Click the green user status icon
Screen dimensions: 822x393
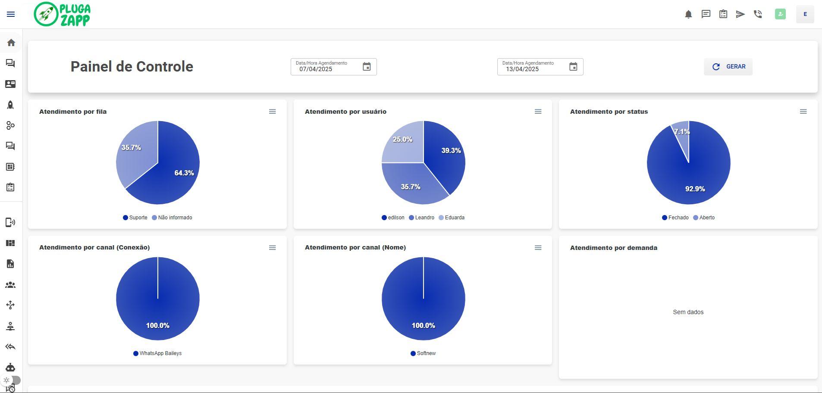(x=780, y=14)
